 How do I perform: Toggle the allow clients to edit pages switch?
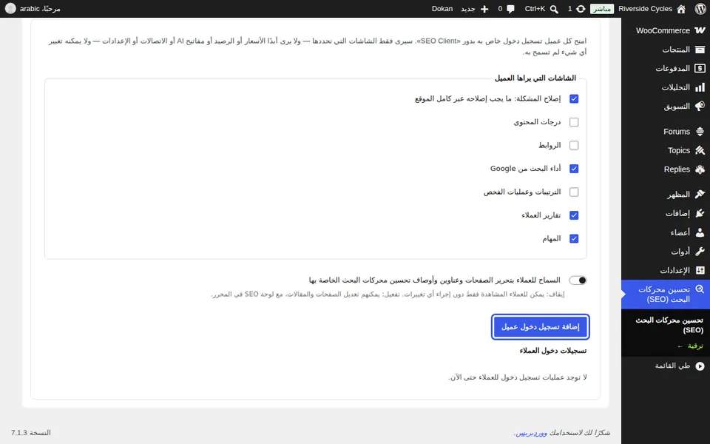pos(578,280)
